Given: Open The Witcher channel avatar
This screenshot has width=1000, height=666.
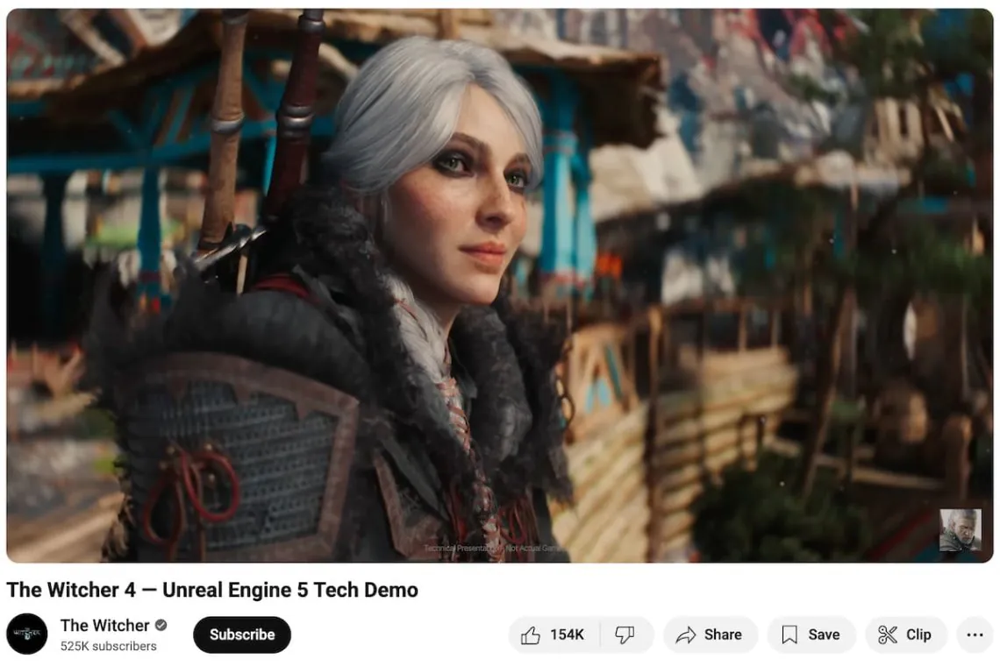Looking at the screenshot, I should pos(27,634).
